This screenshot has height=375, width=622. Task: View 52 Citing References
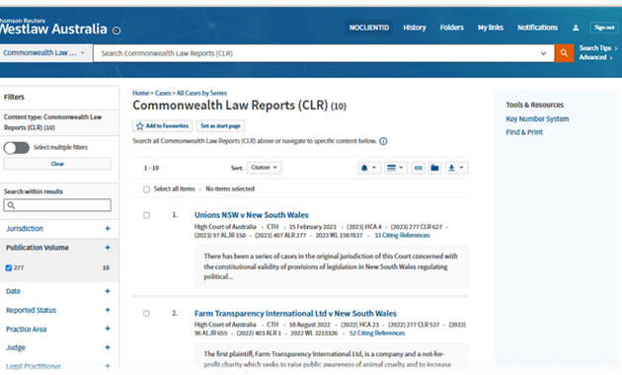377,334
